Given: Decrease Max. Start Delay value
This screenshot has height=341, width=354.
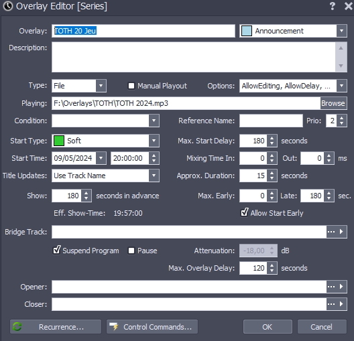Looking at the screenshot, I should tap(272, 143).
